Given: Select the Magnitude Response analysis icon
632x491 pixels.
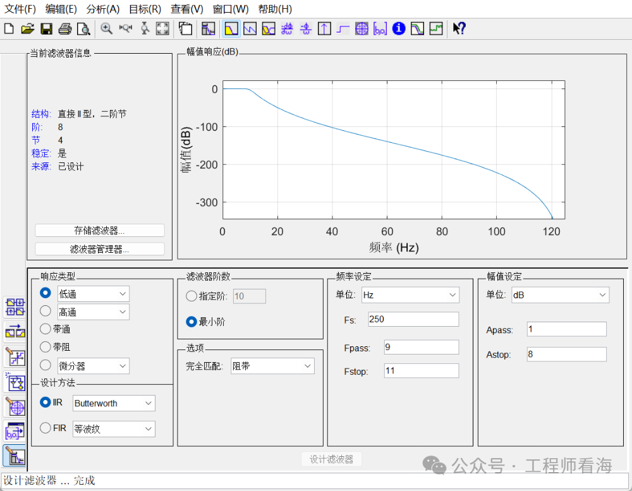Looking at the screenshot, I should [x=231, y=28].
